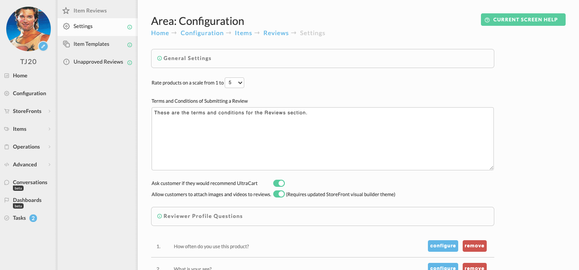Click inside the Terms and Conditions text area
Viewport: 579px width, 270px height.
323,139
